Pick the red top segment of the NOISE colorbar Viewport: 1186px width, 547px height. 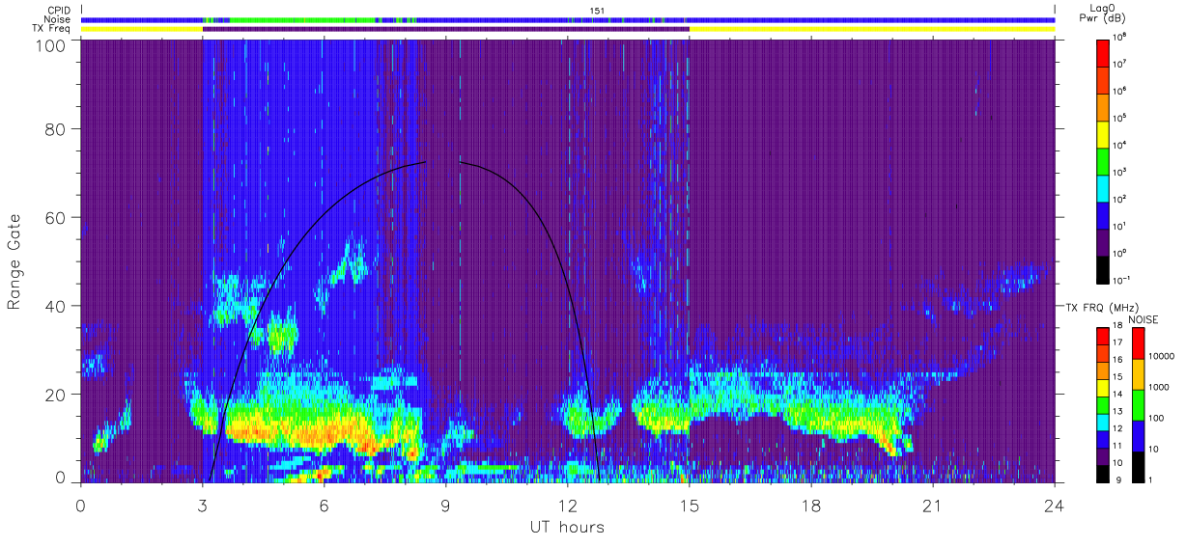point(1138,343)
